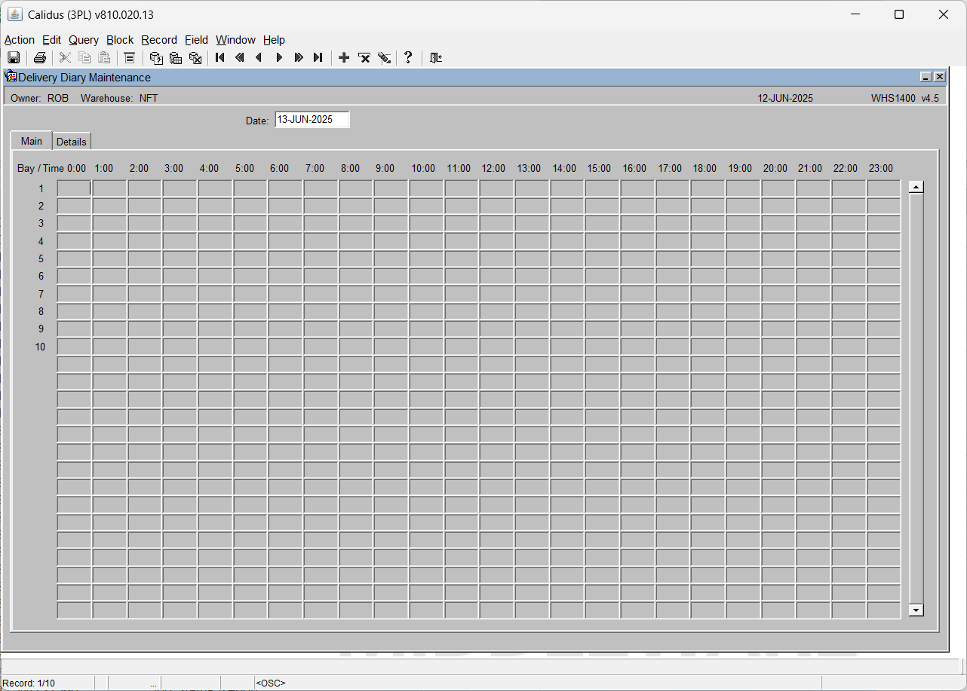
Task: Close the Delivery Diary Maintenance inner window
Action: click(940, 77)
